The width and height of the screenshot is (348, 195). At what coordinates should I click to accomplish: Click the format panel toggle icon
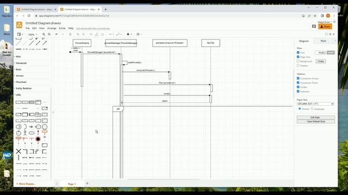(x=330, y=34)
